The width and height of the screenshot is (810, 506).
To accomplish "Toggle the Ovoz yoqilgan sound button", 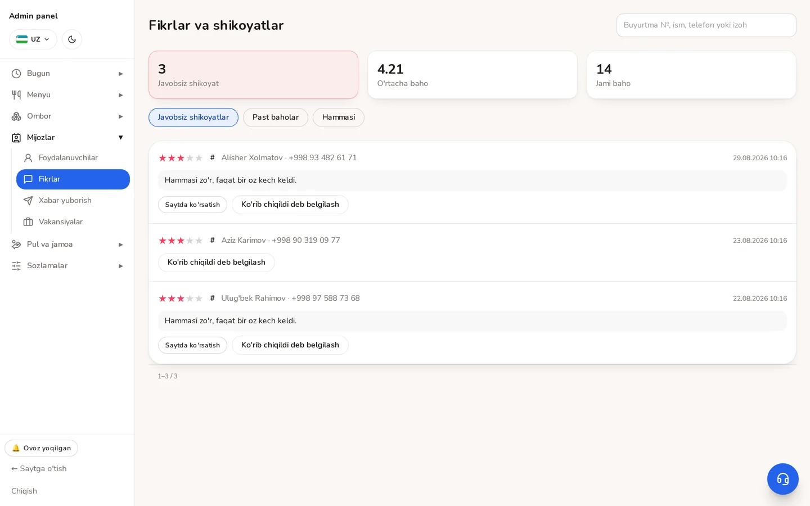I will coord(42,448).
